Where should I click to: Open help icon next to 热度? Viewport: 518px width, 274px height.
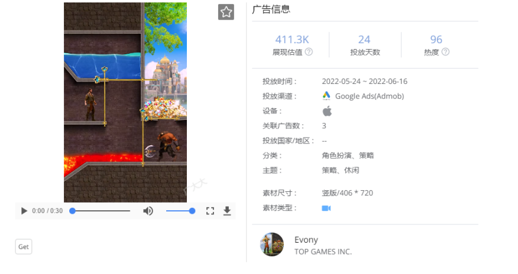(445, 52)
